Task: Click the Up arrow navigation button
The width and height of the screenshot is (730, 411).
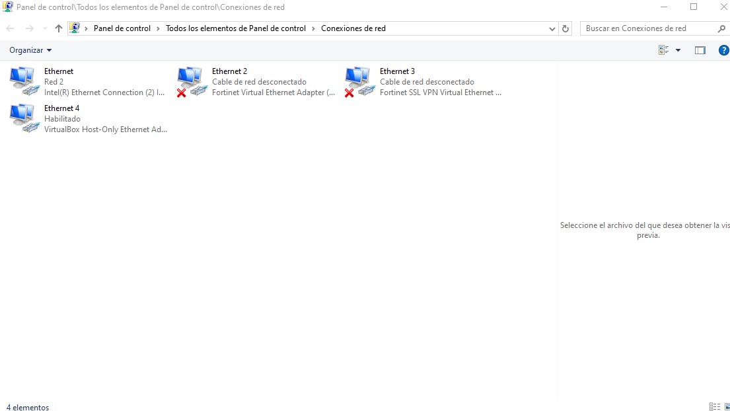Action: 59,28
